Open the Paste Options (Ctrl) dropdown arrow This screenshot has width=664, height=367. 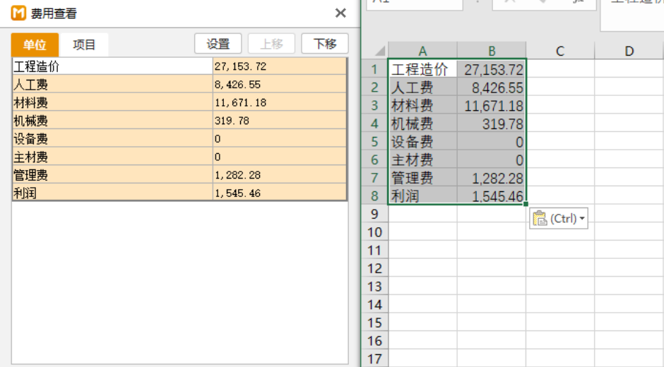tap(582, 219)
